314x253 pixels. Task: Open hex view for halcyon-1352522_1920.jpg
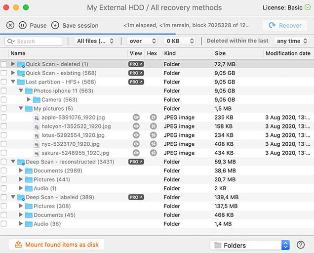[x=154, y=126]
